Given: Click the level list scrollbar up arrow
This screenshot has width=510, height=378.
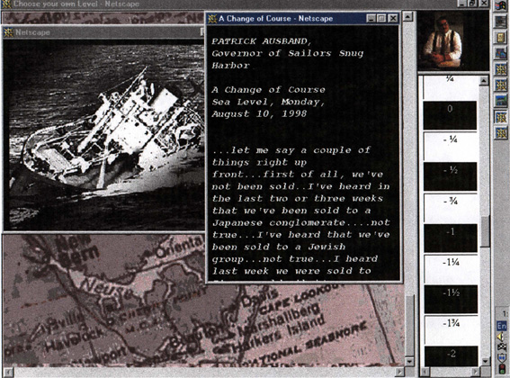Looking at the screenshot, I should tap(484, 80).
